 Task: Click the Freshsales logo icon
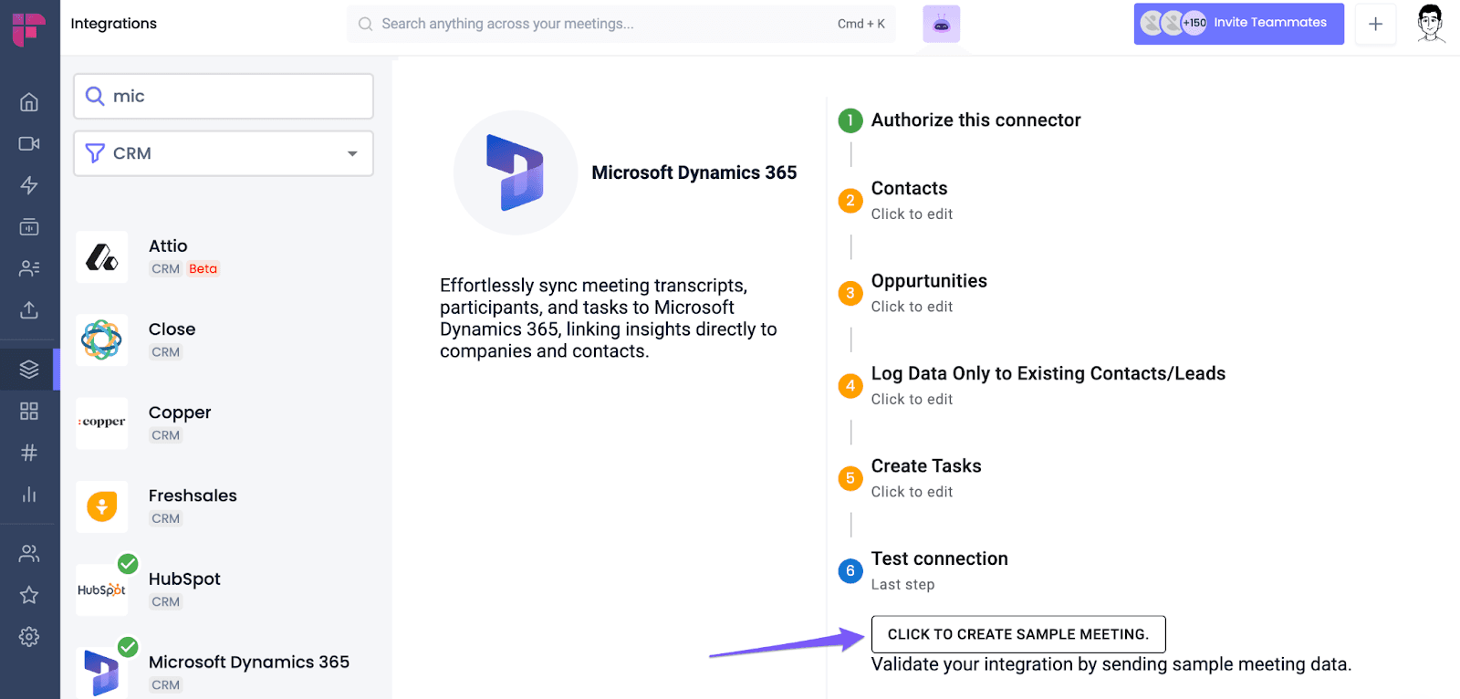click(101, 506)
